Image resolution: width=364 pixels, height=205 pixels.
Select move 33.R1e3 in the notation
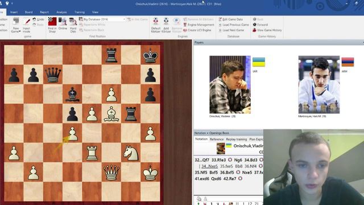tap(218, 160)
